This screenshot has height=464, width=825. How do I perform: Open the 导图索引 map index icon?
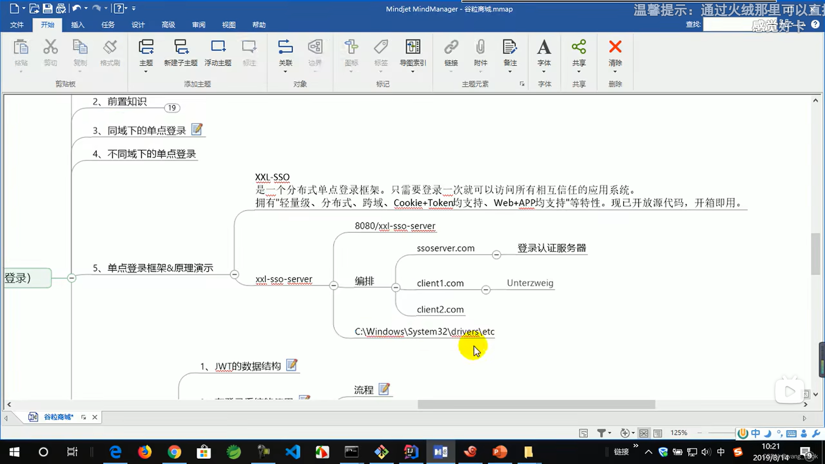tap(413, 47)
